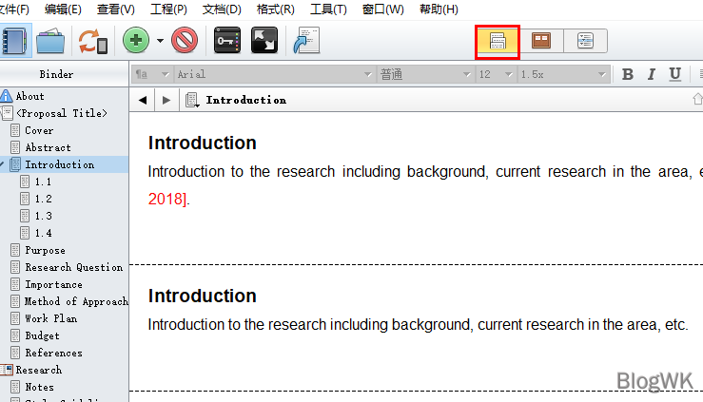Screen dimensions: 703x402
Task: Click the green Add item button
Action: coord(136,41)
